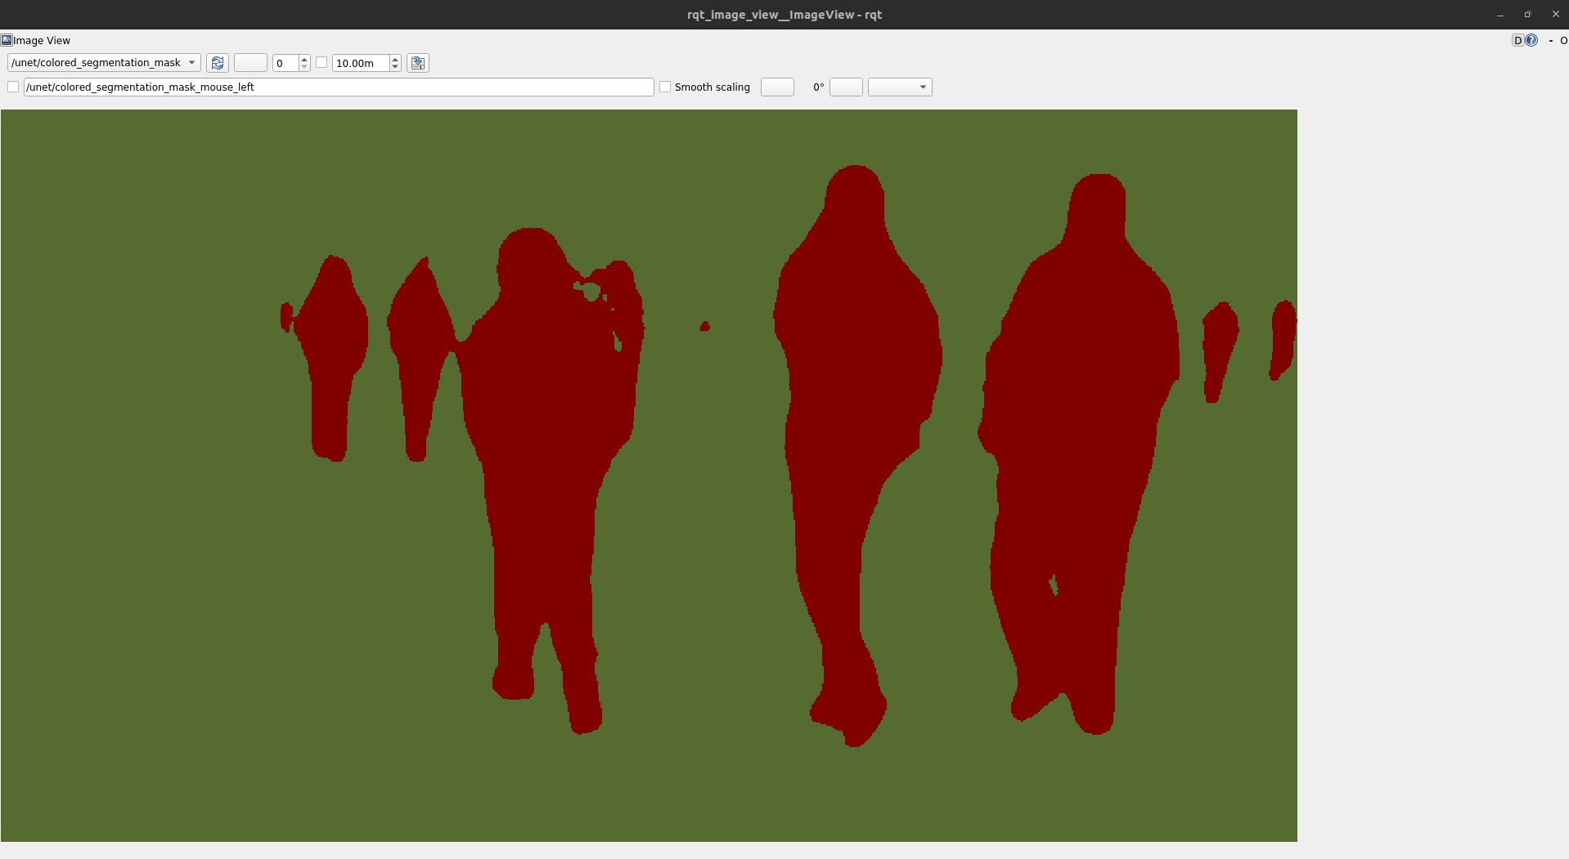Screen dimensions: 1569x859
Task: Click the Image View panel icon
Action: point(7,40)
